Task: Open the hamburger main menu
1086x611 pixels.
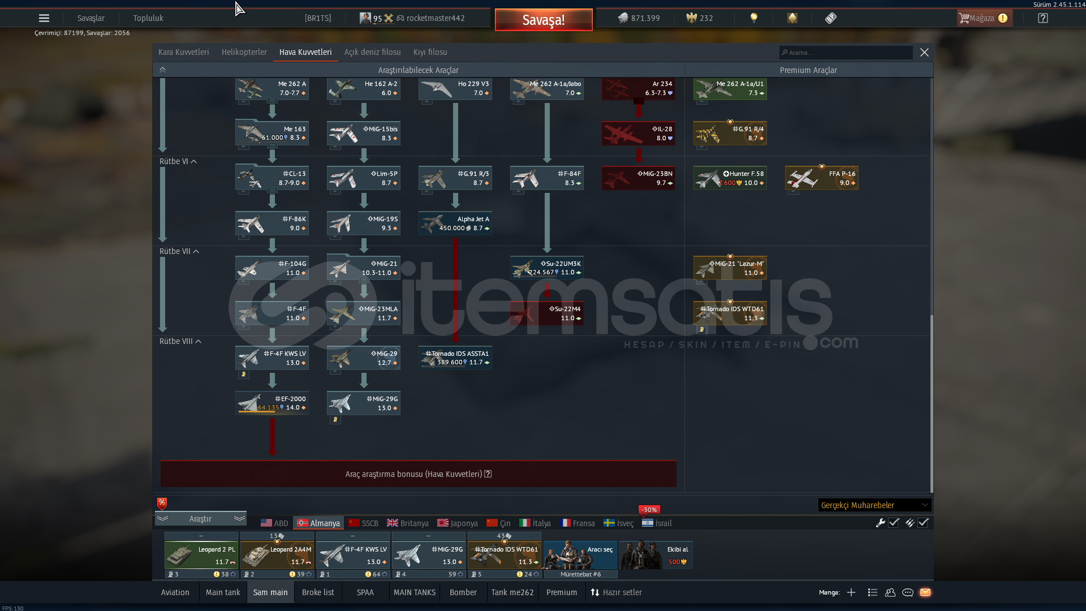Action: [x=44, y=18]
